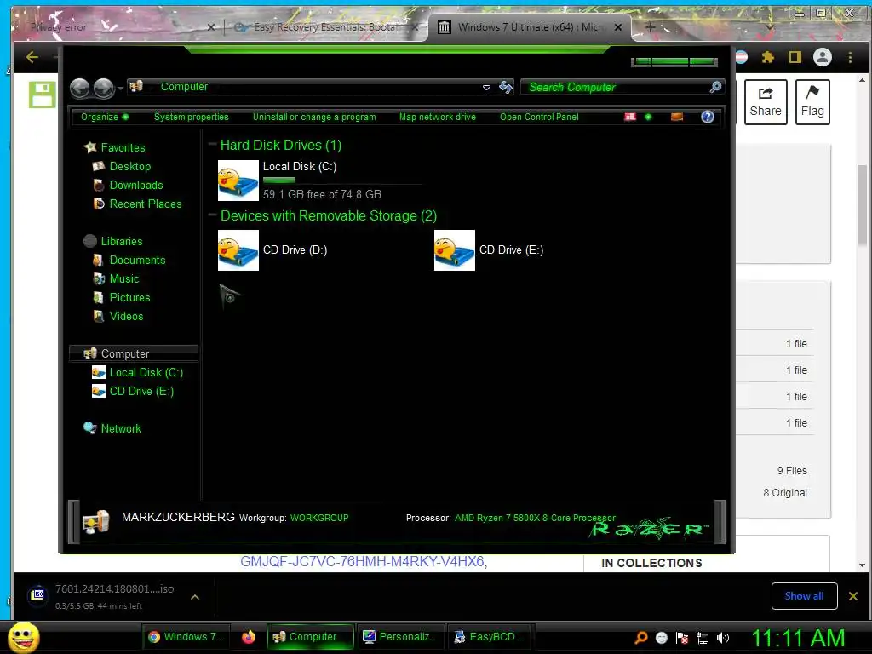Click the green floppy disk icon on page
This screenshot has width=872, height=654.
[43, 95]
